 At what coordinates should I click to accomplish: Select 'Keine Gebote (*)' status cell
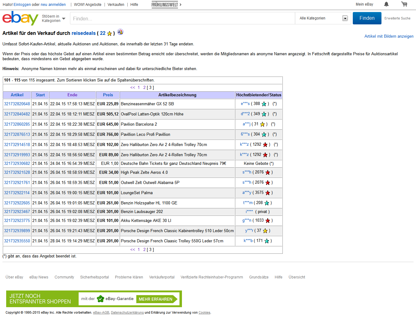[x=259, y=163]
